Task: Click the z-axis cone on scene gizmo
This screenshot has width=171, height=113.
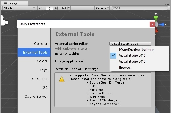Action: point(161,24)
